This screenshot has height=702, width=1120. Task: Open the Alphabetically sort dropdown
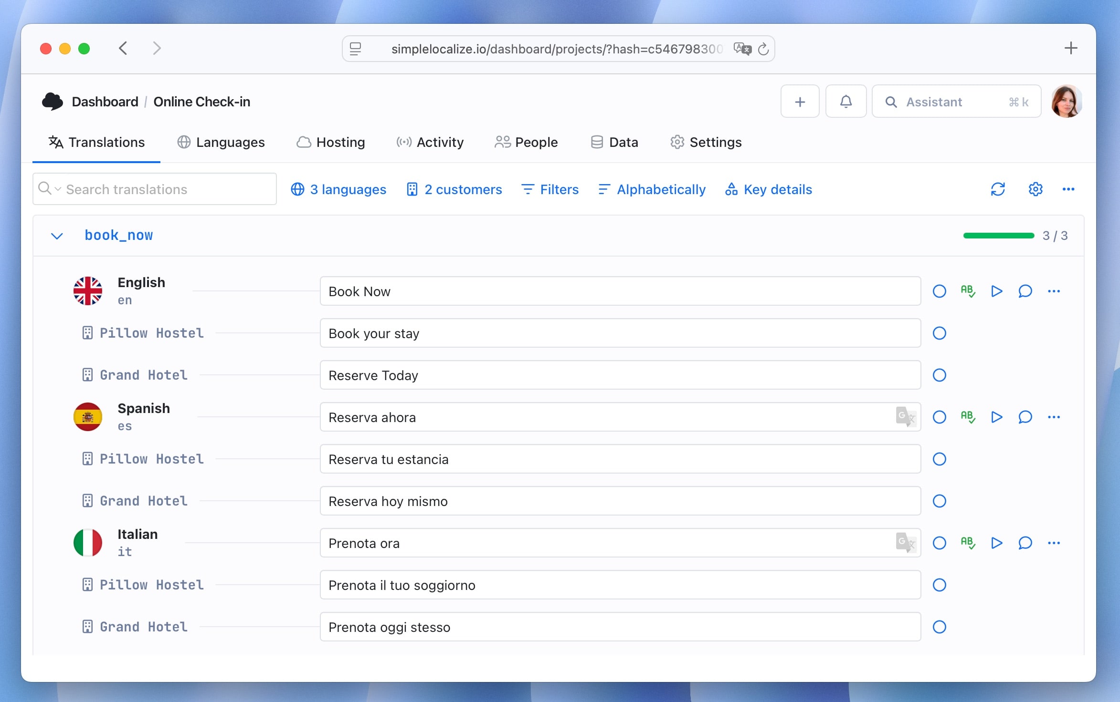click(652, 189)
